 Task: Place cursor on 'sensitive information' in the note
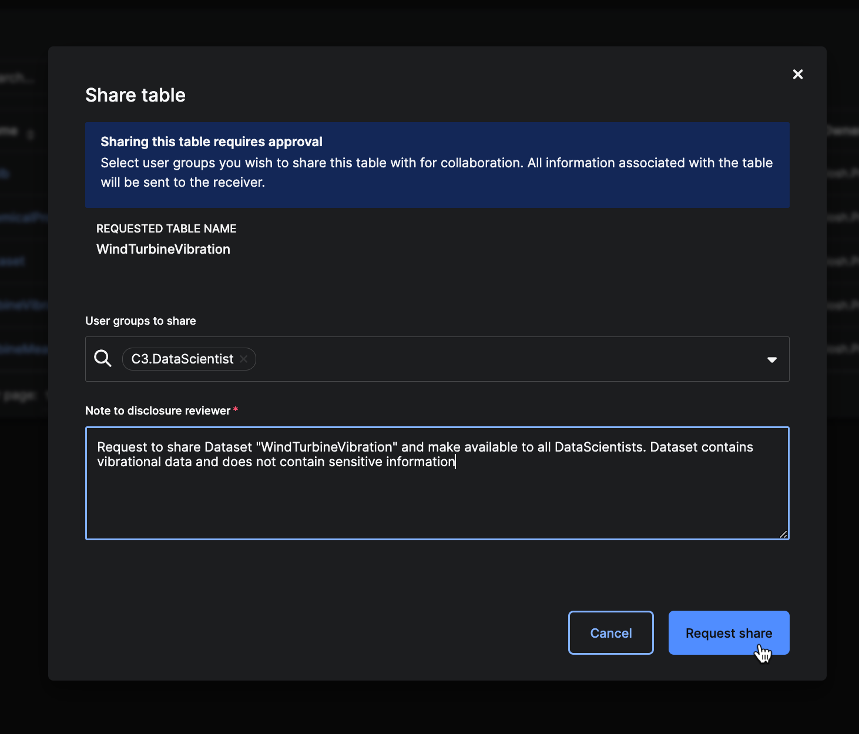tap(391, 462)
